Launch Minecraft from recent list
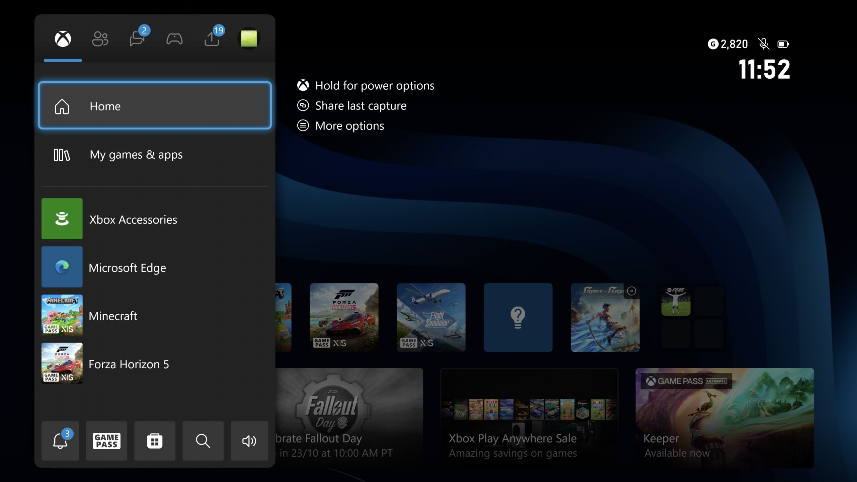The image size is (857, 482). (155, 315)
